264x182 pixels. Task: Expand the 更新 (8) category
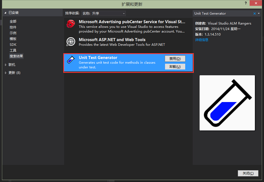(6, 73)
